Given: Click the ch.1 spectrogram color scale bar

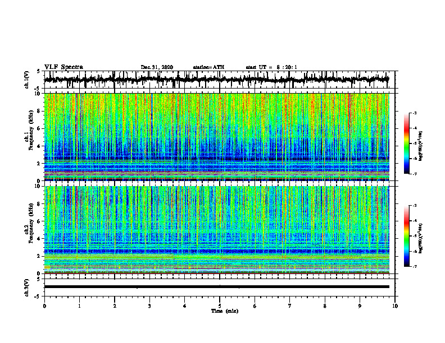Looking at the screenshot, I should click(406, 143).
